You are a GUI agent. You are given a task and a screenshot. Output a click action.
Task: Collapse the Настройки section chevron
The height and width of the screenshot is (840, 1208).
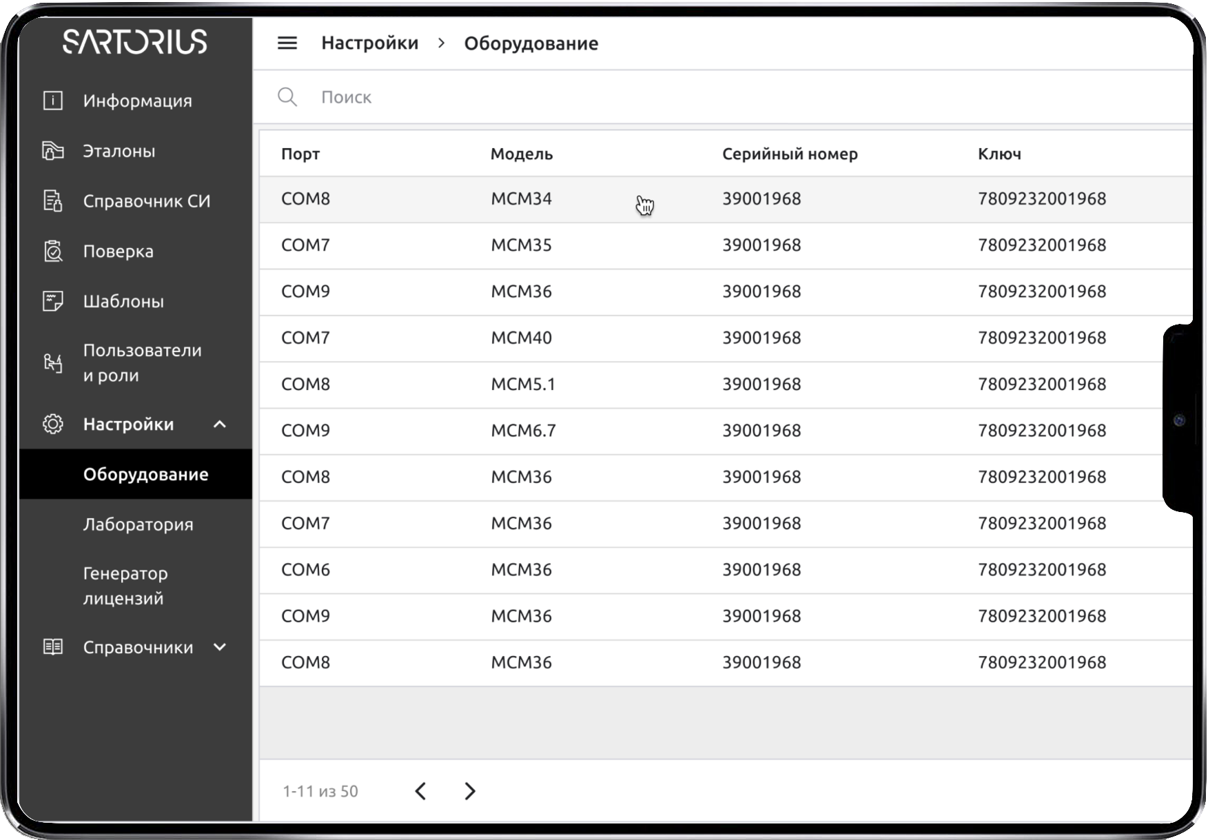point(220,424)
